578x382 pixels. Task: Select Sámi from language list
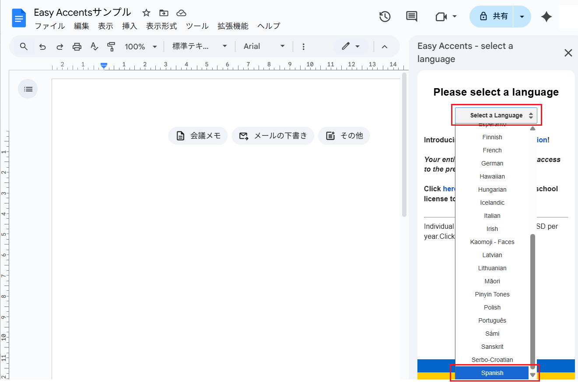492,334
